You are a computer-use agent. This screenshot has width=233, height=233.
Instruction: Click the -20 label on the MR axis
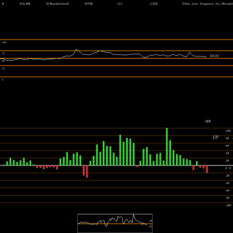(227, 176)
